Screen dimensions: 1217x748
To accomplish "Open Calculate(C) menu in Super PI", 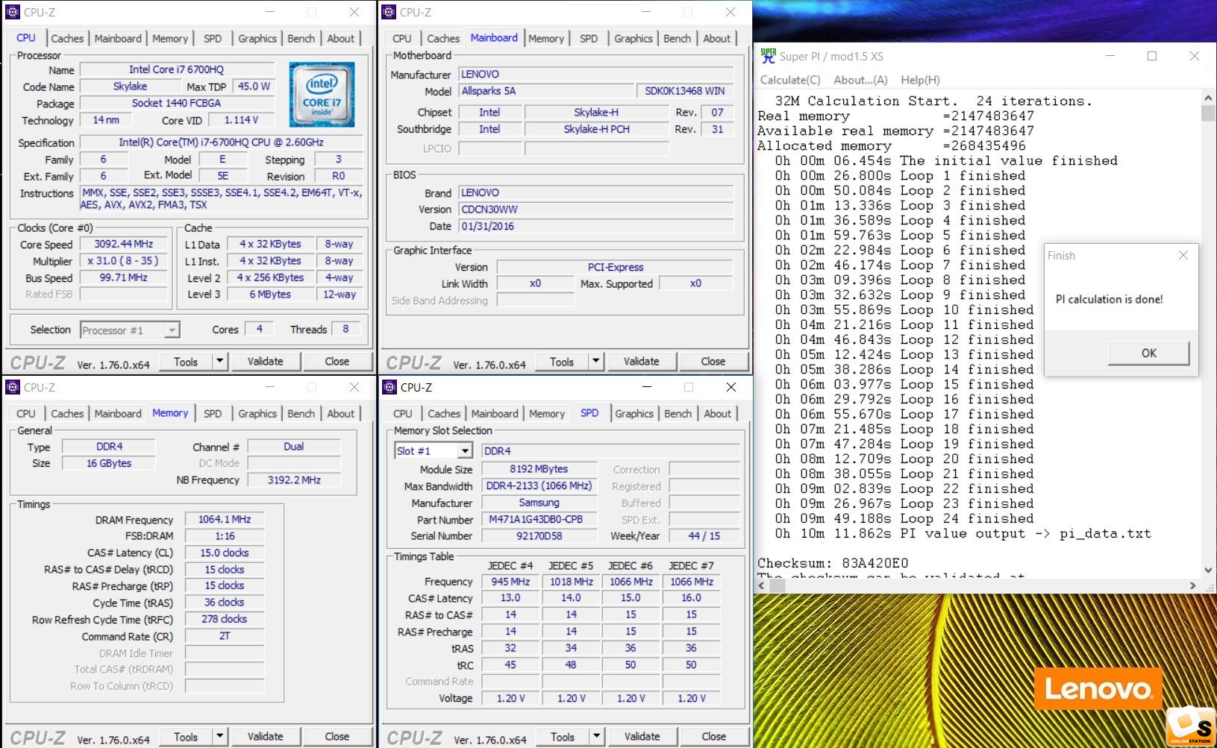I will (790, 80).
